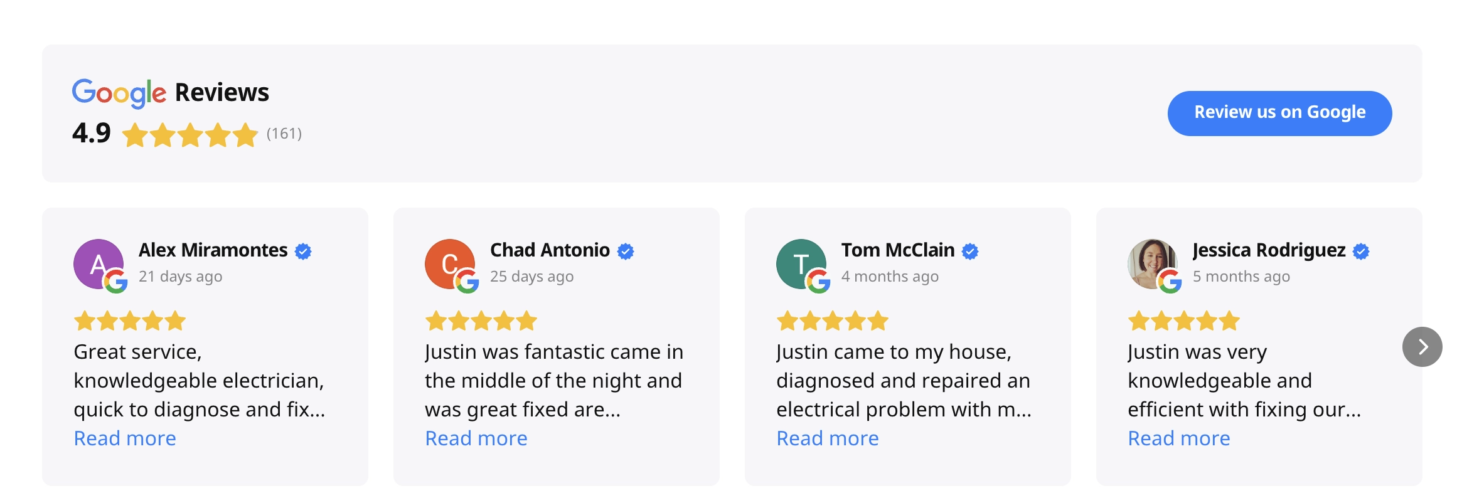Click the Review us on Google button
Image resolution: width=1457 pixels, height=503 pixels.
click(1279, 113)
